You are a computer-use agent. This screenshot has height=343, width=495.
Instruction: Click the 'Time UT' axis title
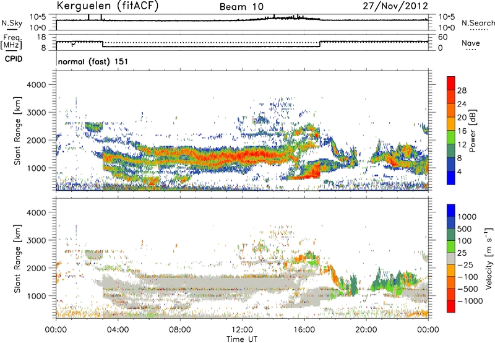coord(242,339)
